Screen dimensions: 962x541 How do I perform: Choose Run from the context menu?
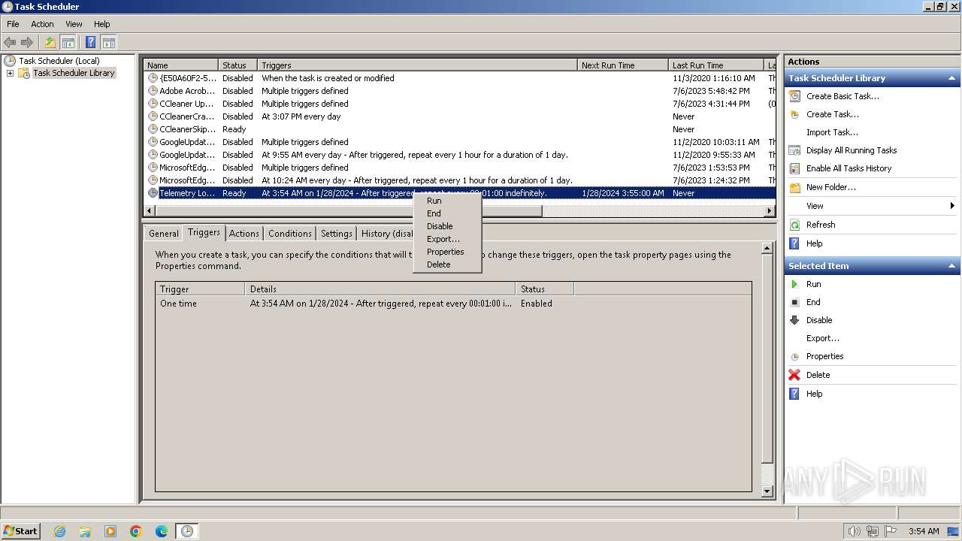click(x=447, y=201)
